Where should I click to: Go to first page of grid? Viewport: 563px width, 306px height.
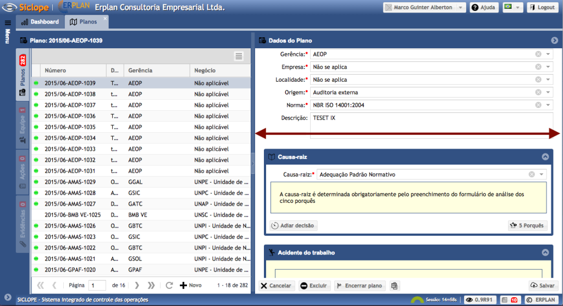41,285
